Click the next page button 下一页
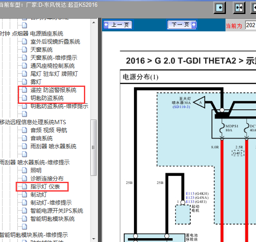 pyautogui.click(x=182, y=25)
